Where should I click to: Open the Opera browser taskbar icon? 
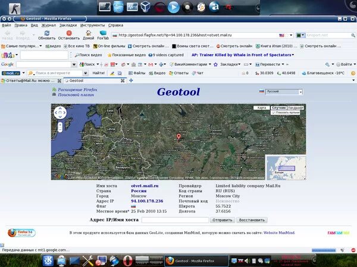127,260
